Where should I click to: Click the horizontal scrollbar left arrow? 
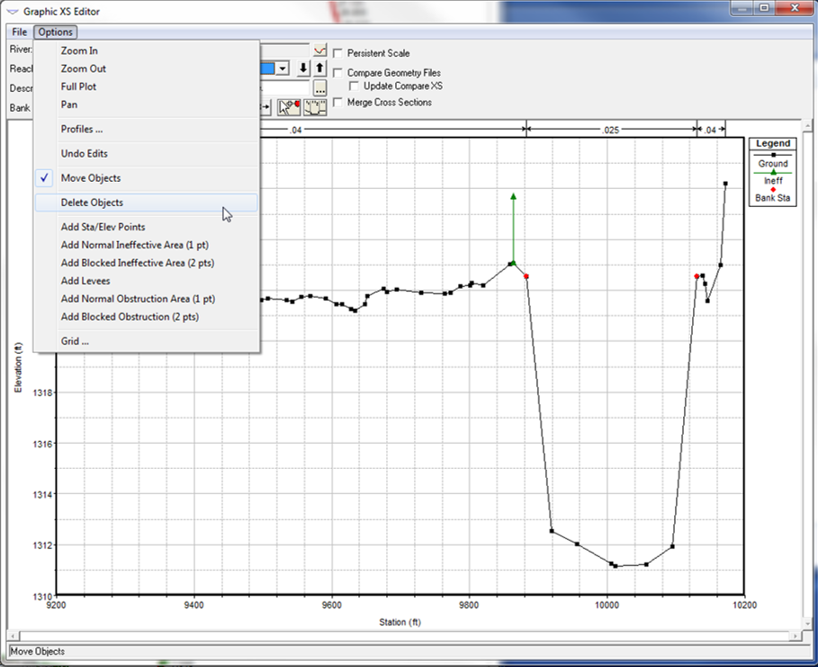(x=13, y=636)
